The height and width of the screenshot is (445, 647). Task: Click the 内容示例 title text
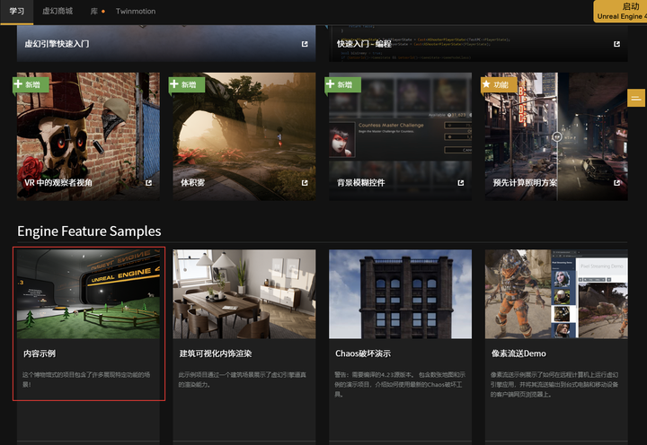[40, 353]
